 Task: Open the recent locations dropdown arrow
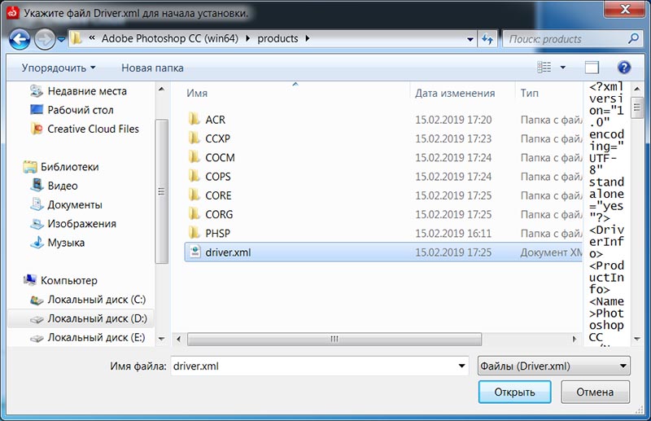tap(61, 39)
